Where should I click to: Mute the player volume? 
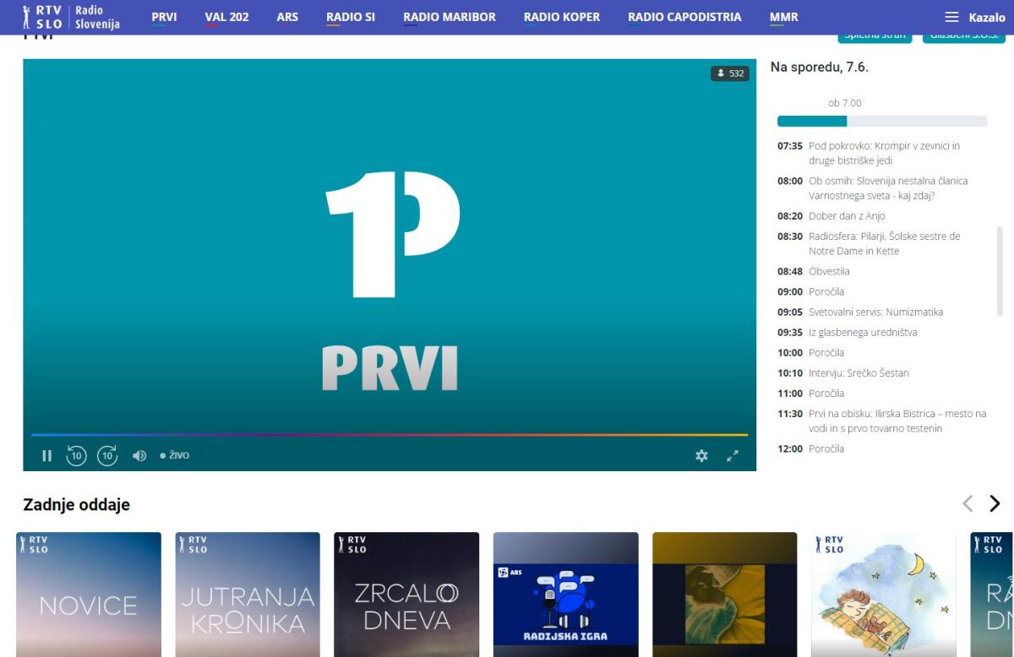tap(139, 456)
